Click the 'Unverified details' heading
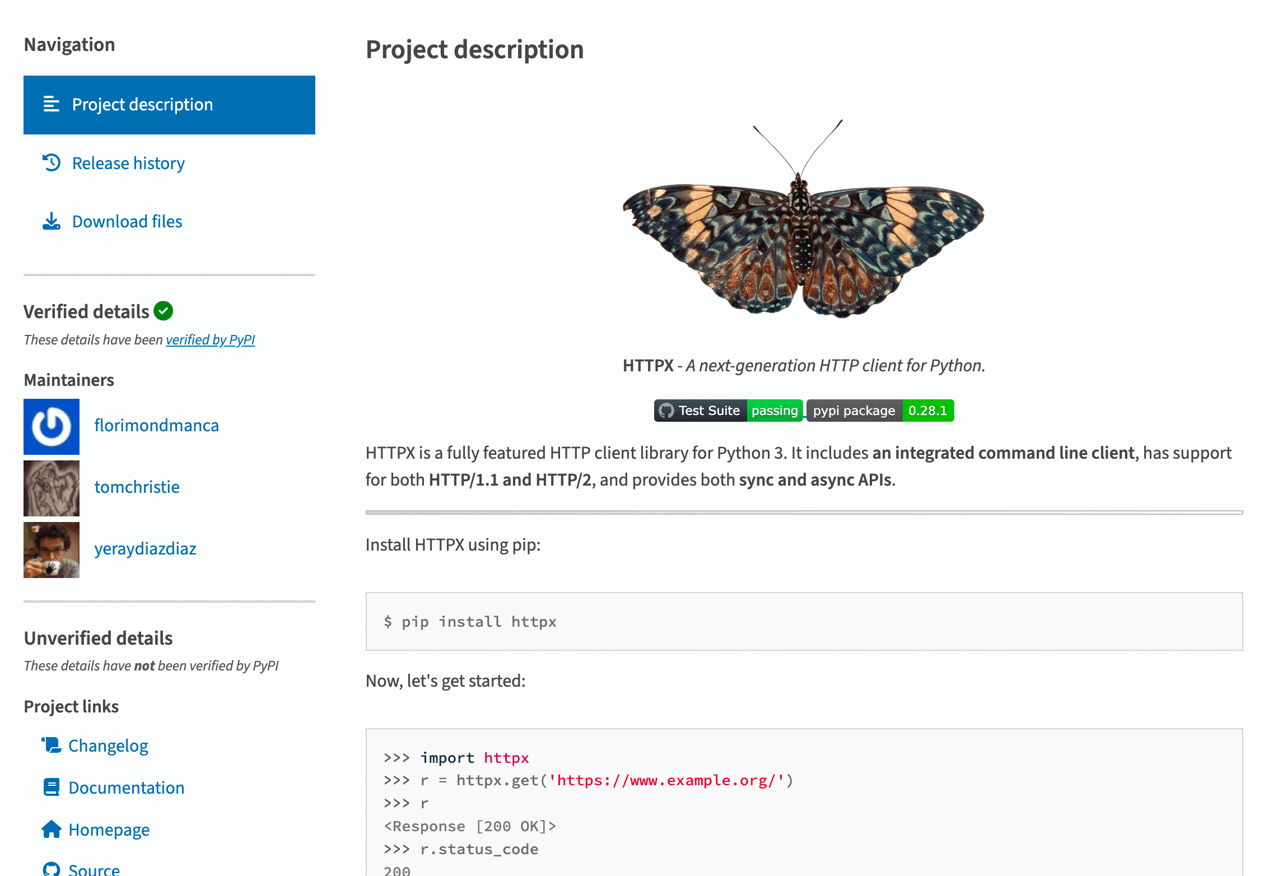Screen dimensions: 1278x876 [99, 638]
